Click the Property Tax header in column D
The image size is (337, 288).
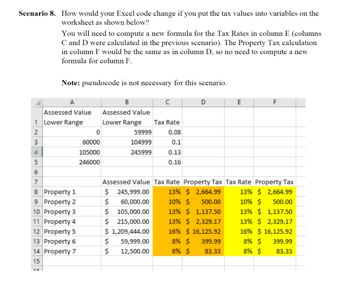point(203,182)
